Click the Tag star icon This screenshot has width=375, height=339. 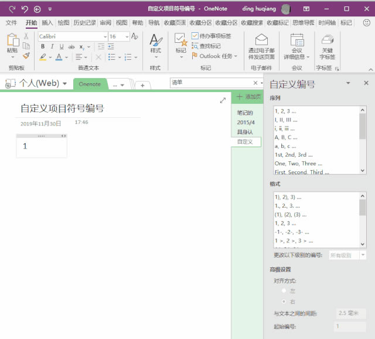tap(180, 40)
